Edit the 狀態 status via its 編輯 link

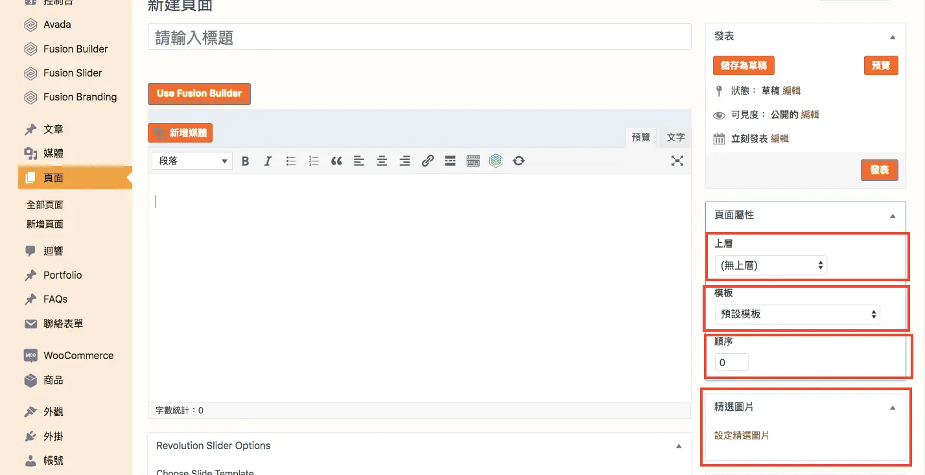tap(791, 91)
